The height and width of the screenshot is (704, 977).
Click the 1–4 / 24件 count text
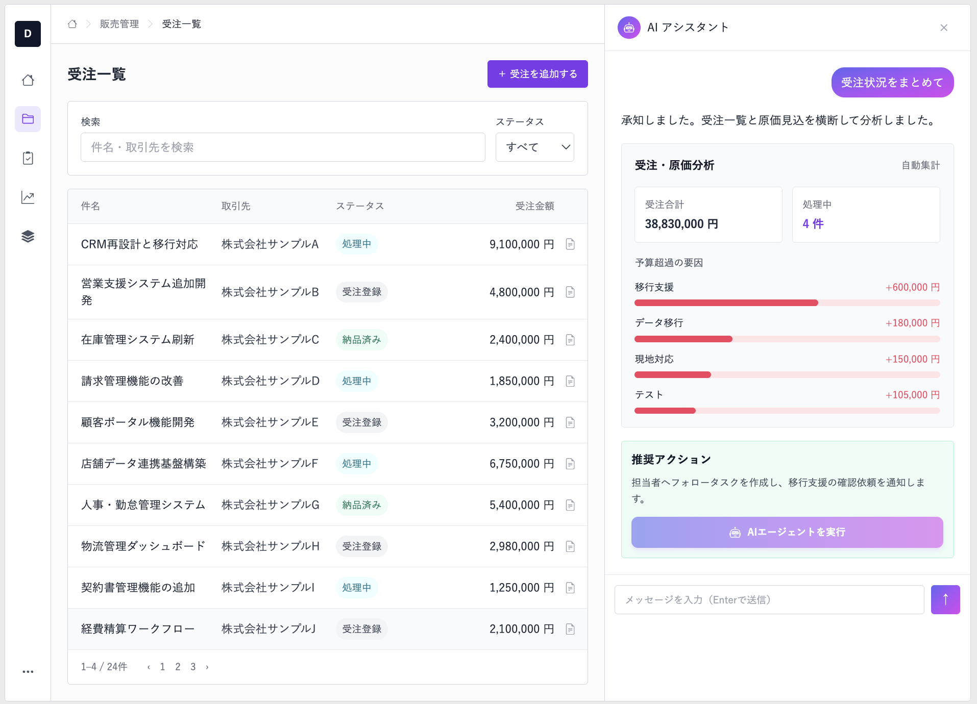coord(104,667)
